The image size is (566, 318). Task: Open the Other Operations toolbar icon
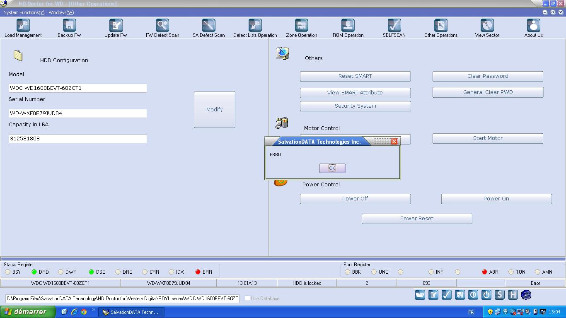coord(441,28)
